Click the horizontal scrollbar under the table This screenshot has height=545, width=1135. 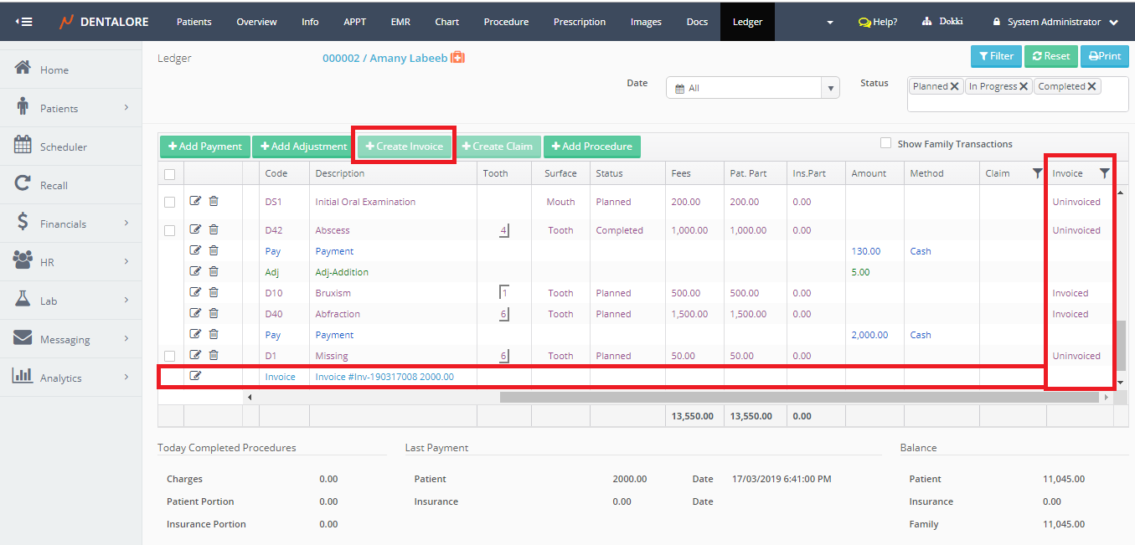[x=800, y=397]
